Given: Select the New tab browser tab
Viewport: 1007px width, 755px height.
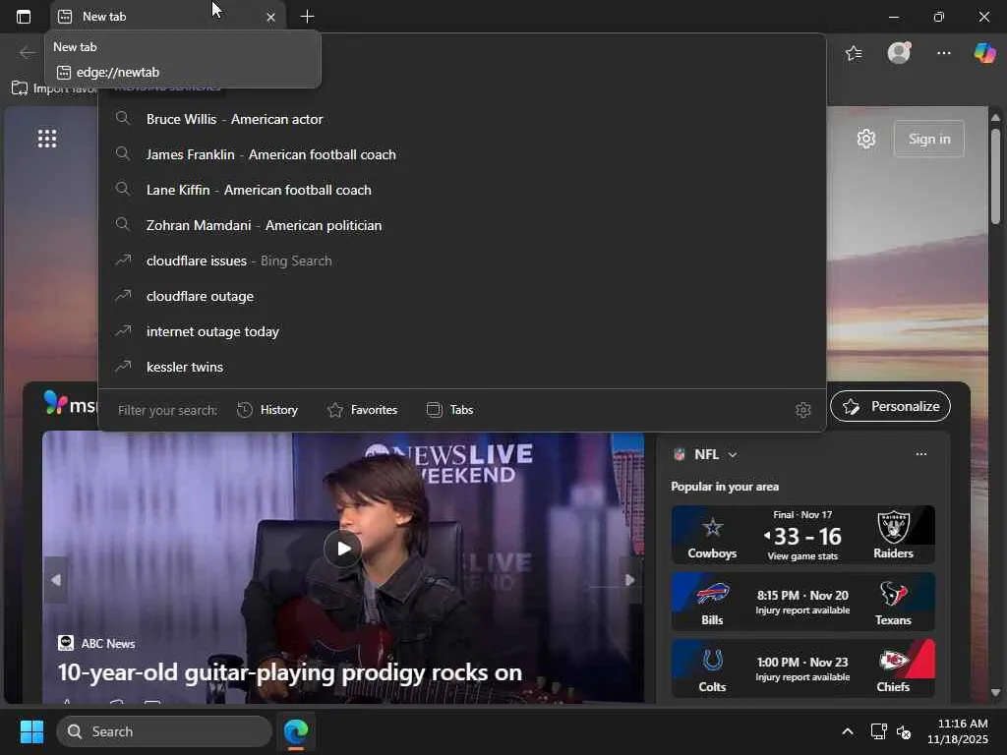Looking at the screenshot, I should click(x=167, y=17).
